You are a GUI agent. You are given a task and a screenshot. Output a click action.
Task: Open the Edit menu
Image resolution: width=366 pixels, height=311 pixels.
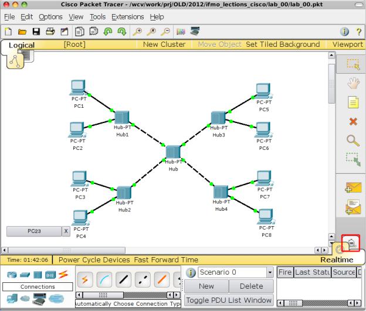[26, 17]
